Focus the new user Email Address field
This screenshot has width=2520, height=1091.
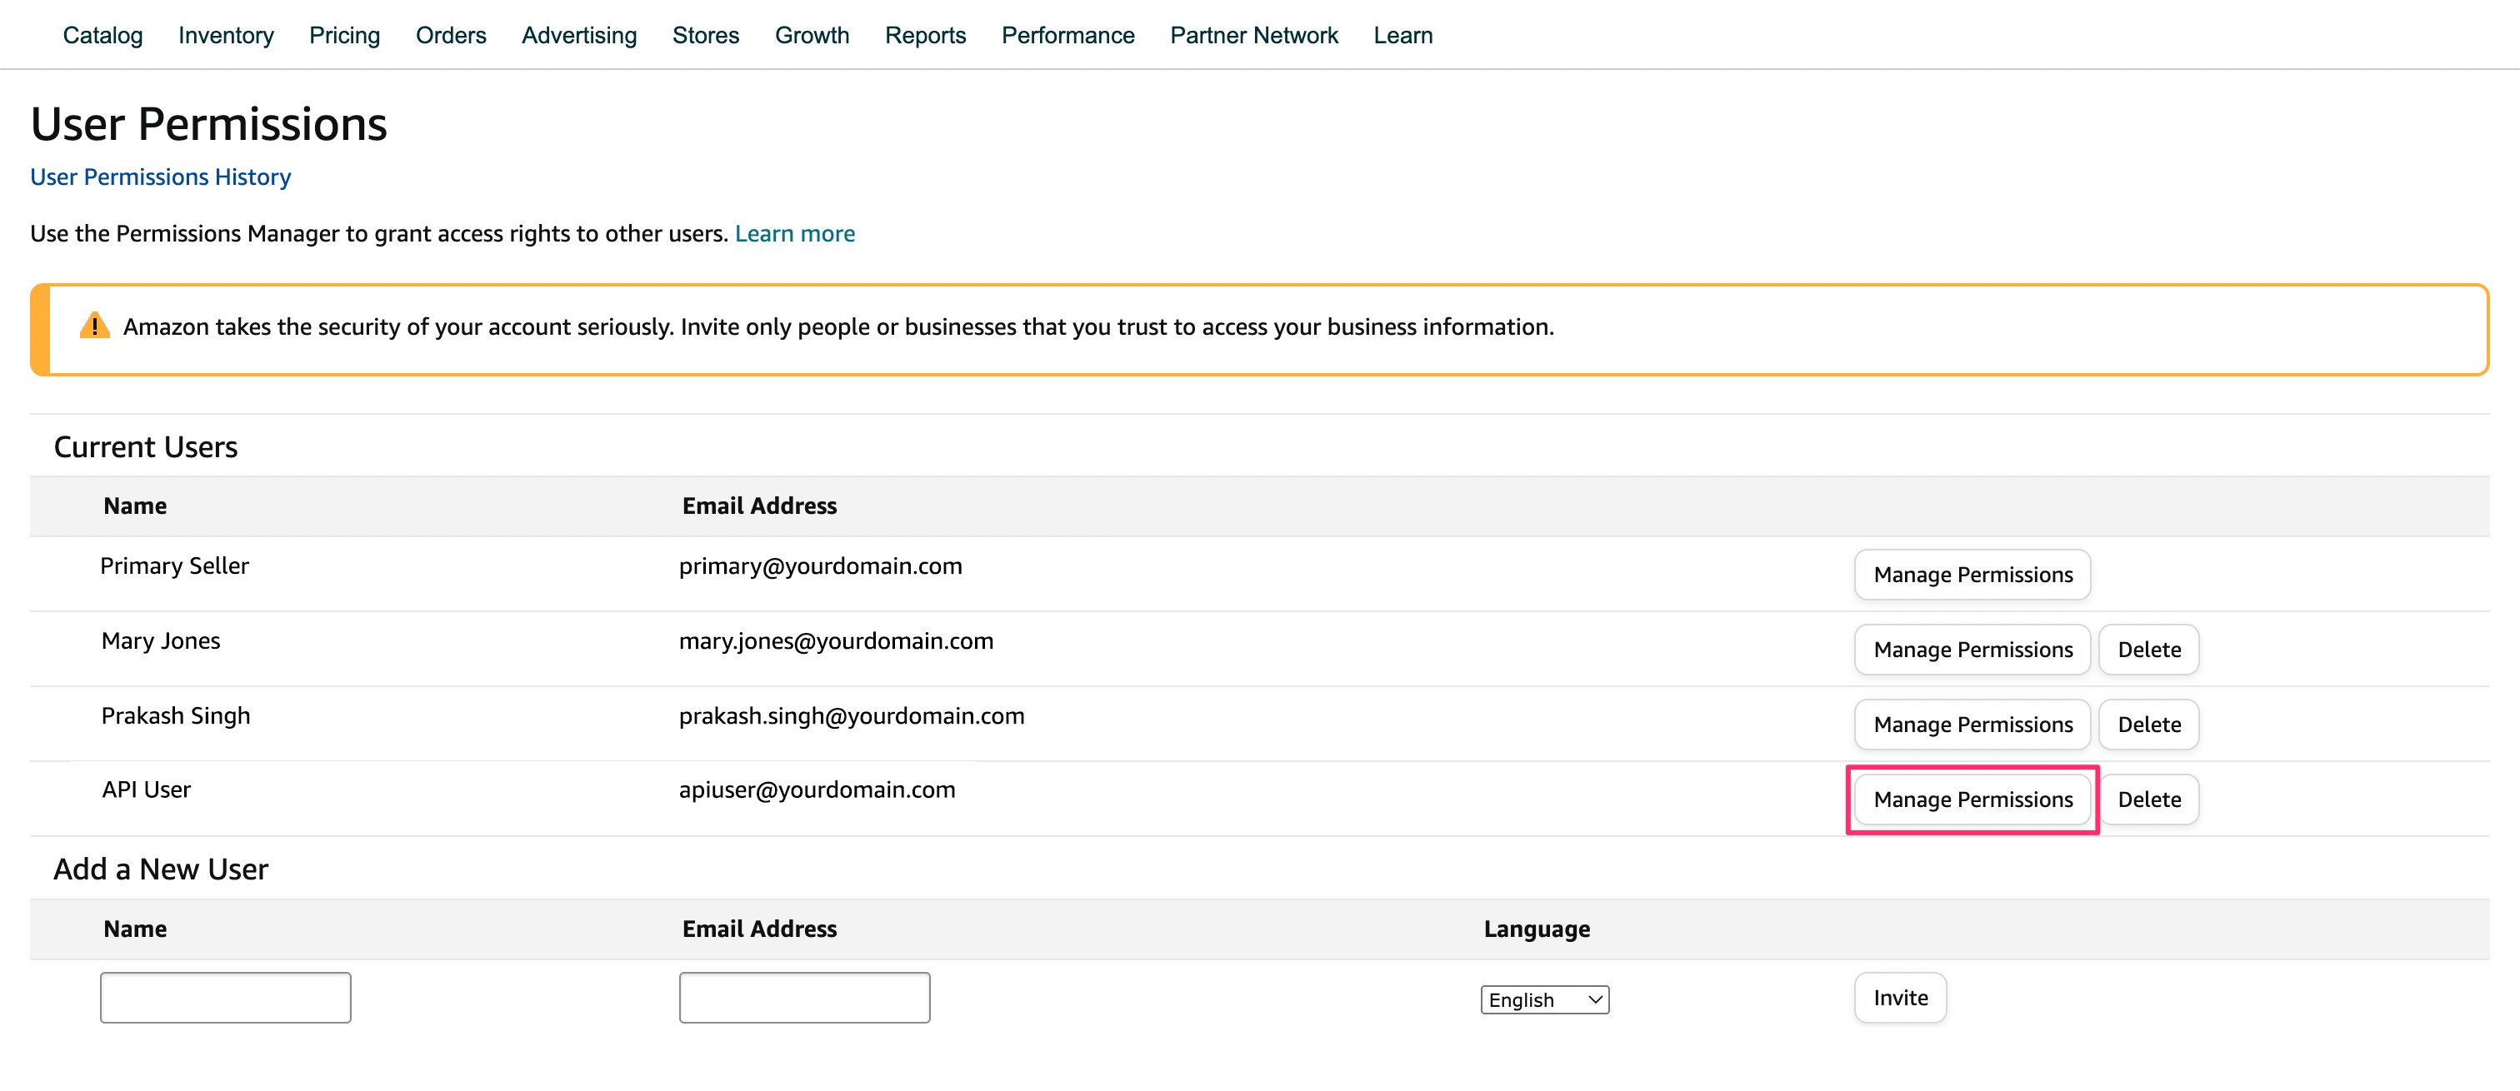[804, 998]
